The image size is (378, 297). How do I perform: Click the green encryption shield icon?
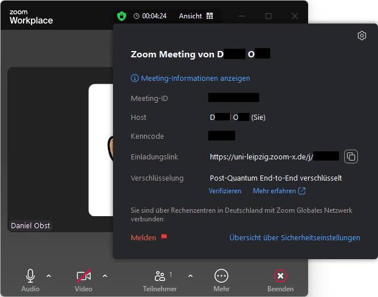click(122, 16)
